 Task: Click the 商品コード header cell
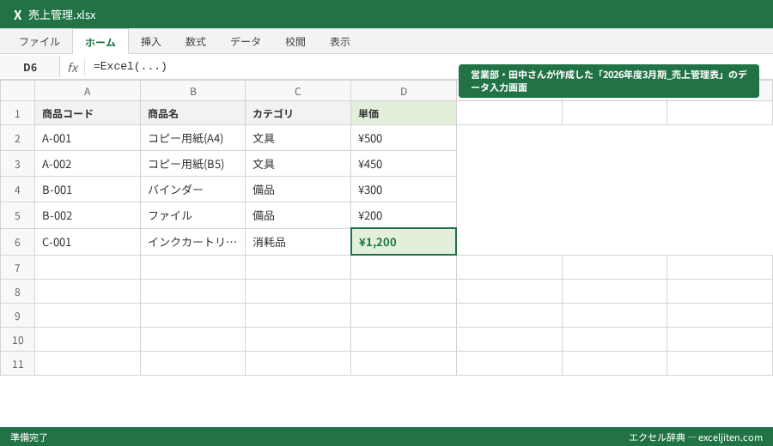point(88,114)
